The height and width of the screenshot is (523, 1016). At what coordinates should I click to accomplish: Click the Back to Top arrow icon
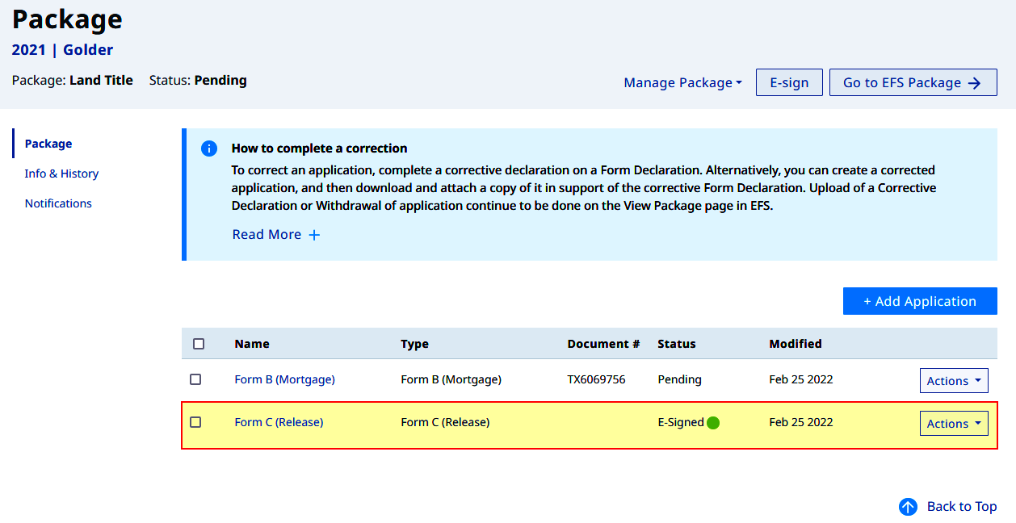tap(909, 507)
